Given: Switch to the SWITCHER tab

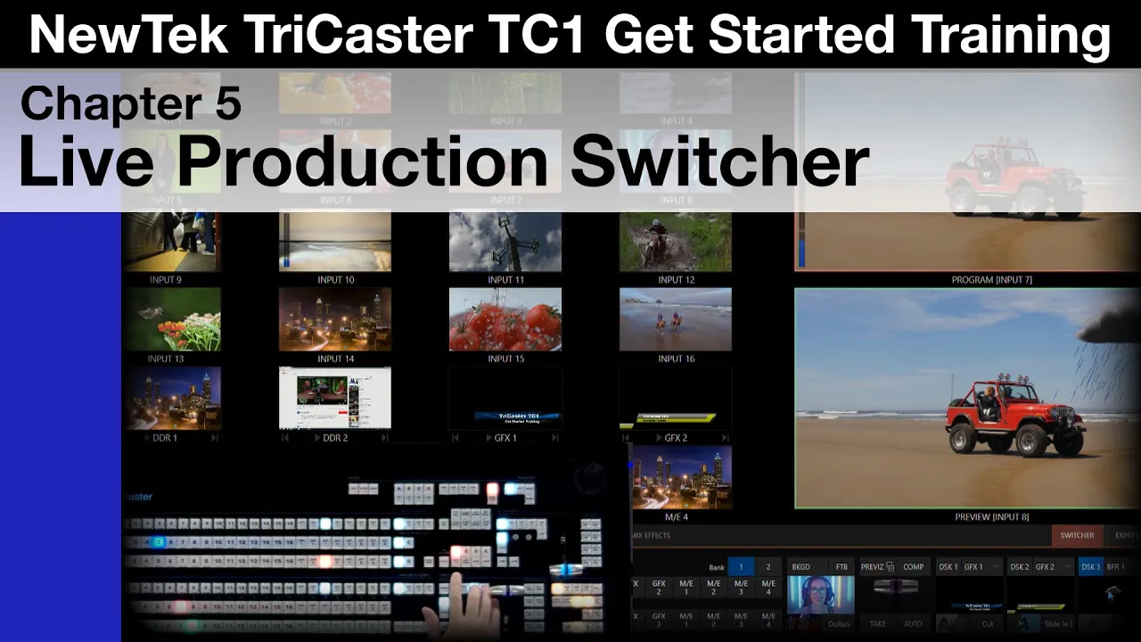Looking at the screenshot, I should (1077, 535).
